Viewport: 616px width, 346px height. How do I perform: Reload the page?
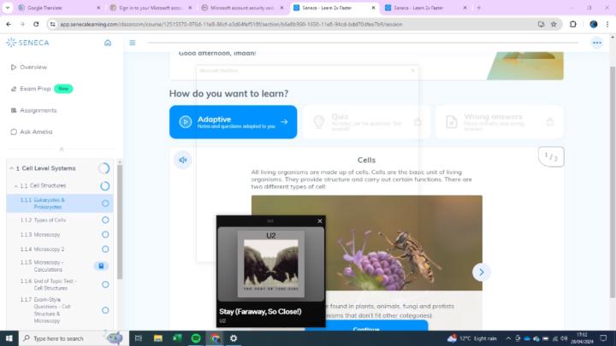pyautogui.click(x=36, y=24)
